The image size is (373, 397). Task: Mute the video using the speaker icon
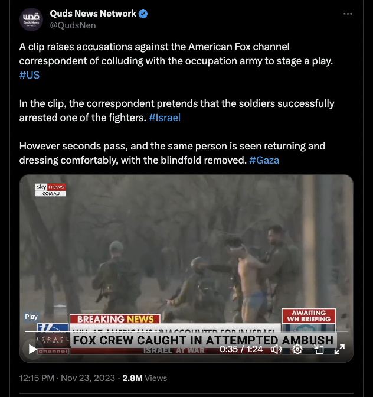click(x=276, y=349)
